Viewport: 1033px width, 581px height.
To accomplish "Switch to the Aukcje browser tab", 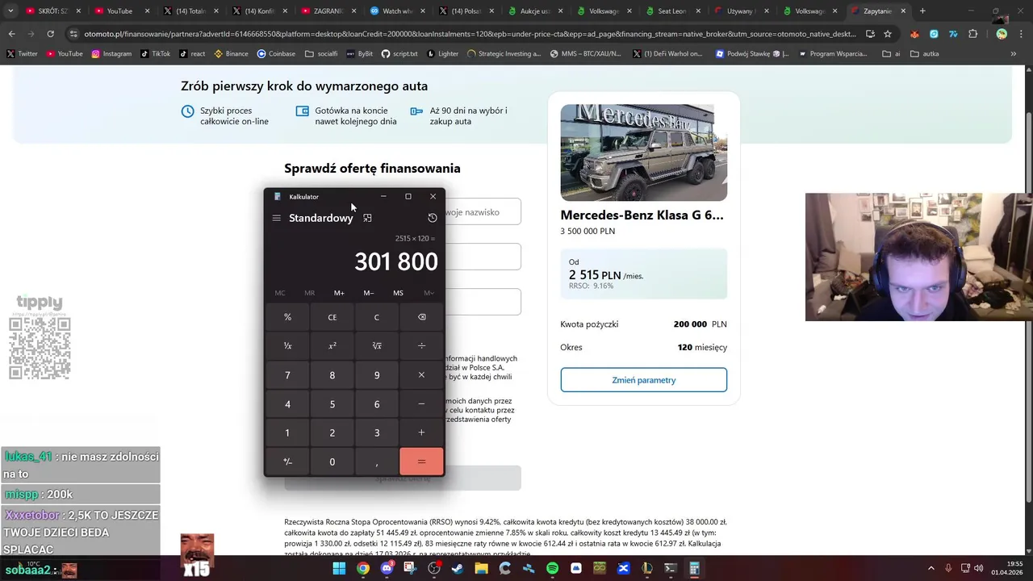I will 536,11.
